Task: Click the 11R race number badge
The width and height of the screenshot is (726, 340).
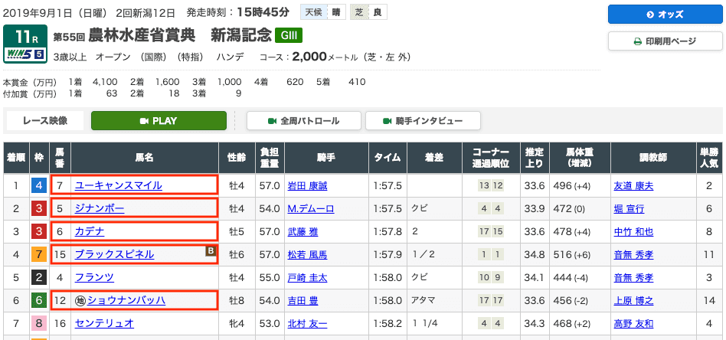Action: [x=25, y=38]
